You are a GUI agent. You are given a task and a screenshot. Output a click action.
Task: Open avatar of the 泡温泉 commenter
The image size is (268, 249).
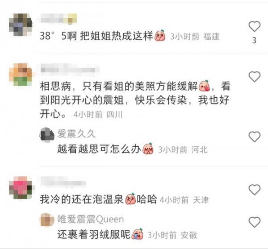tap(21, 188)
